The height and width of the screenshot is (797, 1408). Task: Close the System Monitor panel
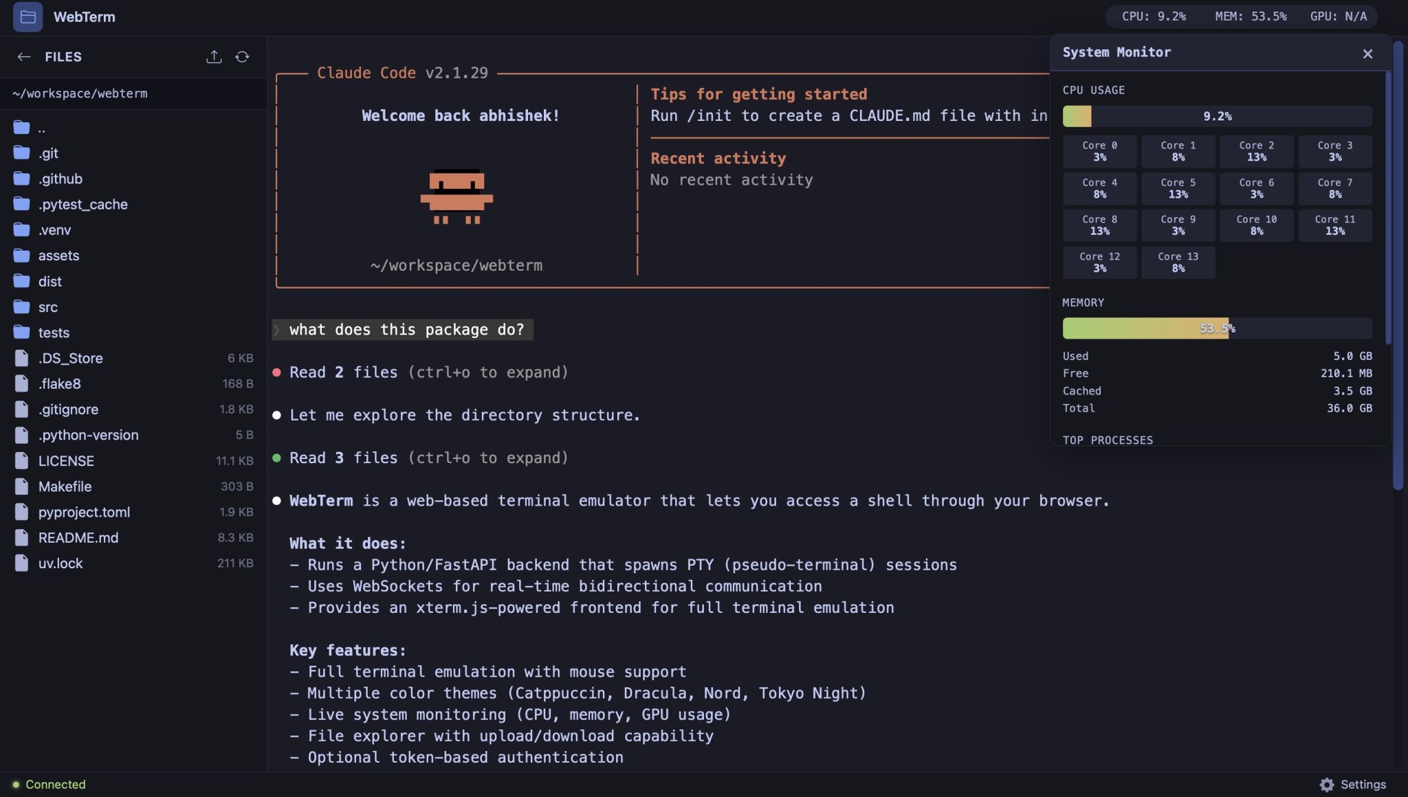click(1367, 54)
